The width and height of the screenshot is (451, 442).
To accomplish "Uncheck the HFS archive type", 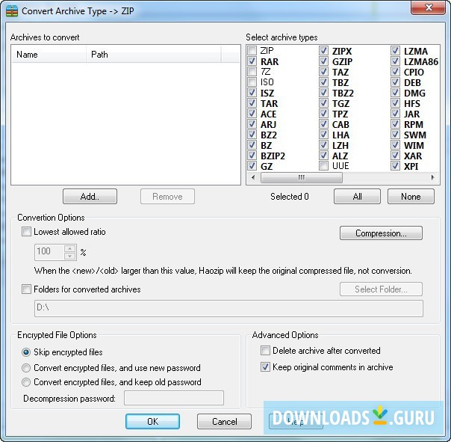I will 395,103.
